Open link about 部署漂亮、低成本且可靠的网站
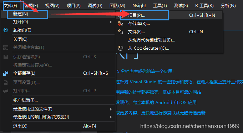Viewport: 243px width, 133px height. (x=158, y=92)
